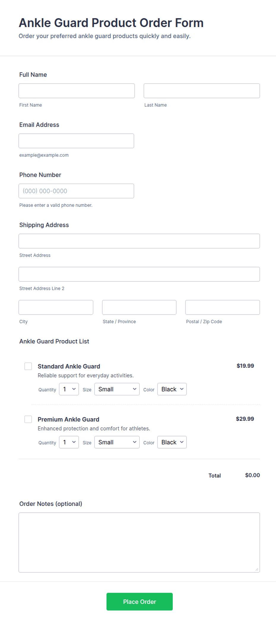Open Standard Ankle Guard Size dropdown
276x625 pixels.
coord(117,389)
